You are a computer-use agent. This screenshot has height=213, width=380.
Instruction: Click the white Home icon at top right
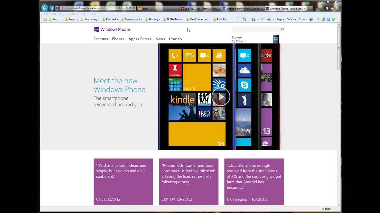tap(327, 9)
